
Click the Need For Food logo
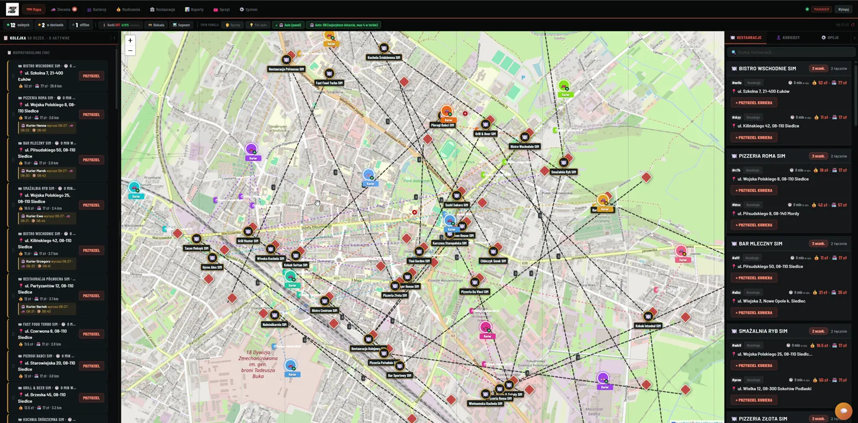click(x=12, y=9)
